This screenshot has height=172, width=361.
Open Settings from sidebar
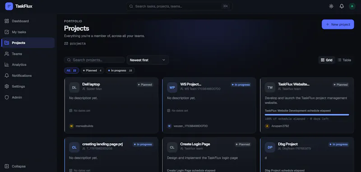[28, 86]
